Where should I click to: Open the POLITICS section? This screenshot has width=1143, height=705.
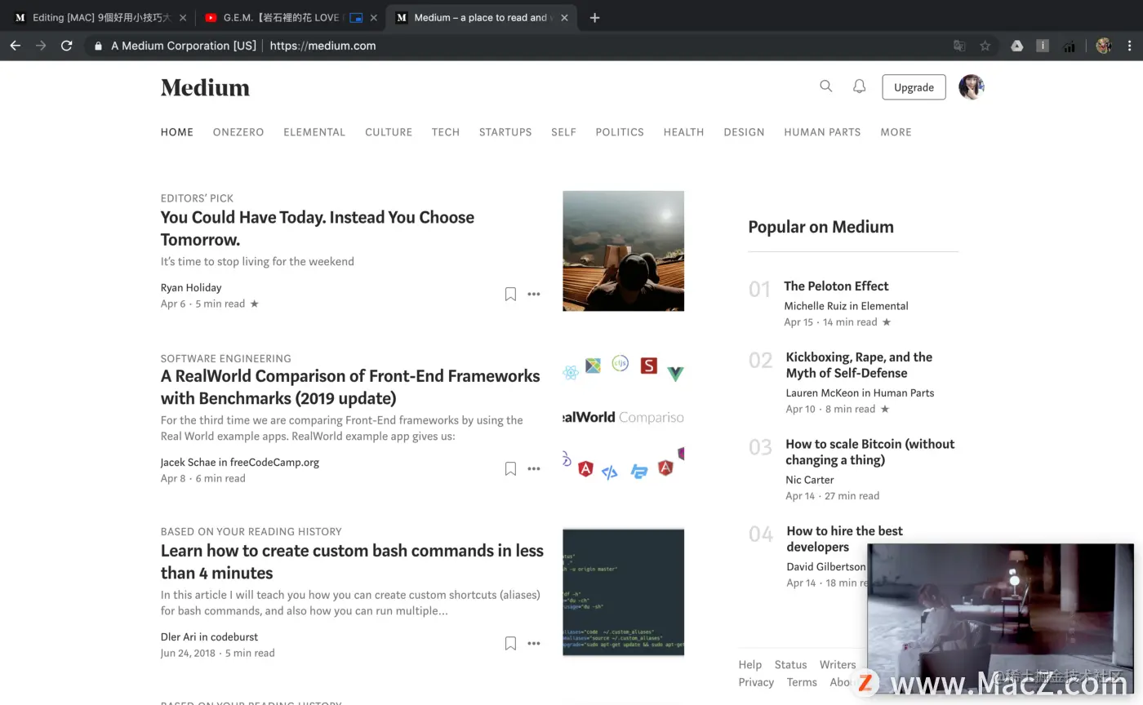[620, 132]
